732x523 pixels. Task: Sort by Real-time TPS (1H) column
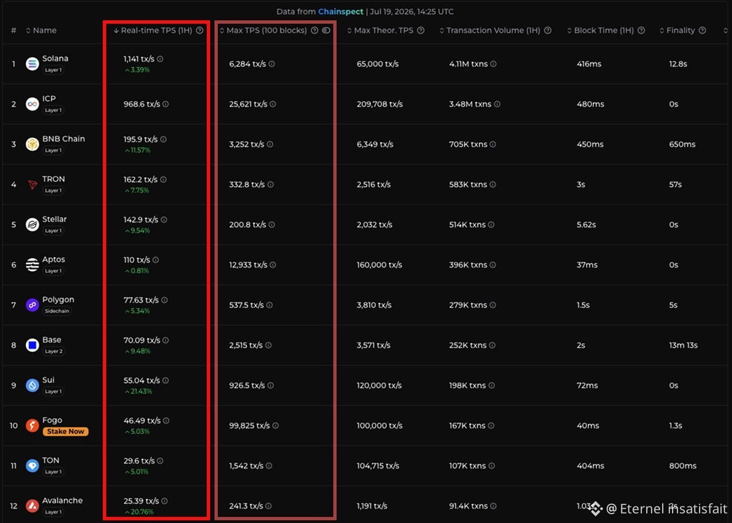tap(153, 30)
